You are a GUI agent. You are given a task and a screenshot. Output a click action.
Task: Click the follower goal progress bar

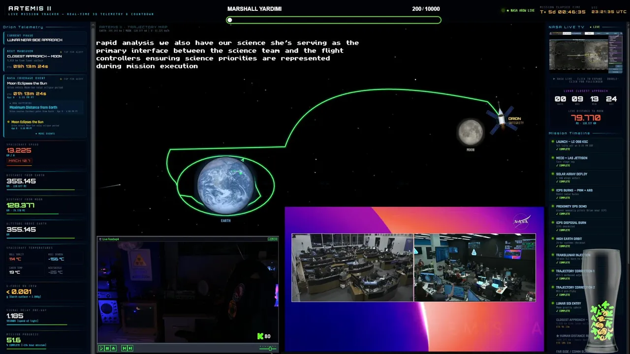pyautogui.click(x=334, y=20)
